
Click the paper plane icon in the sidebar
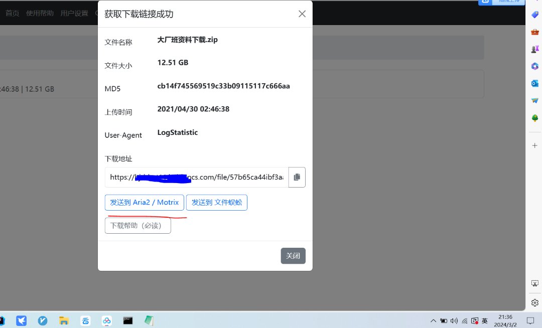534,100
